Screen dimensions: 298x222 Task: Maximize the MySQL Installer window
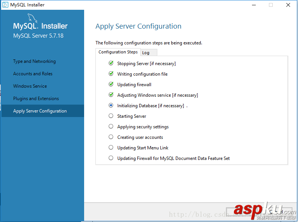(x=270, y=5)
